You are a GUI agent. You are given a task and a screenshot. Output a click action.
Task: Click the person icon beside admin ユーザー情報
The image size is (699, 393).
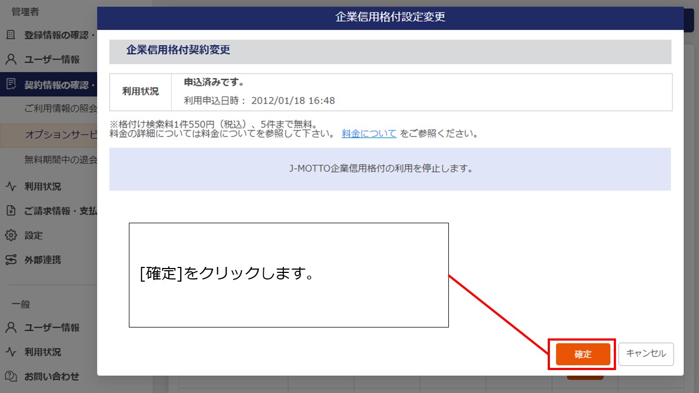point(11,59)
